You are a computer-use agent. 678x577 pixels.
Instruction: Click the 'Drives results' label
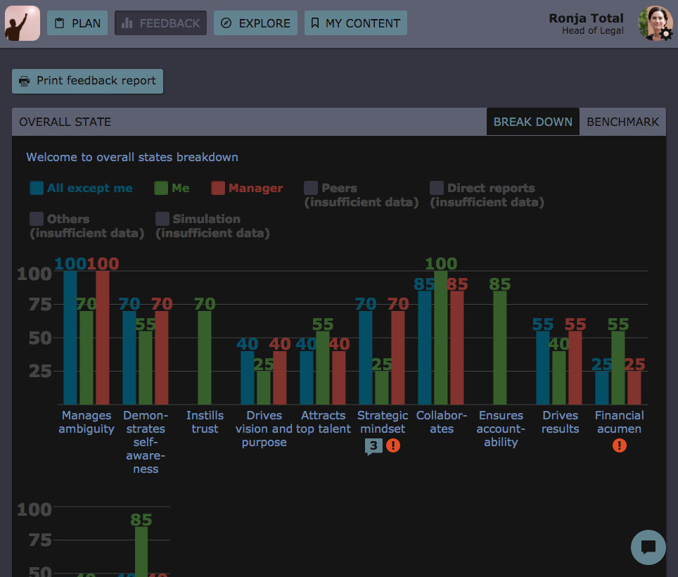point(561,422)
